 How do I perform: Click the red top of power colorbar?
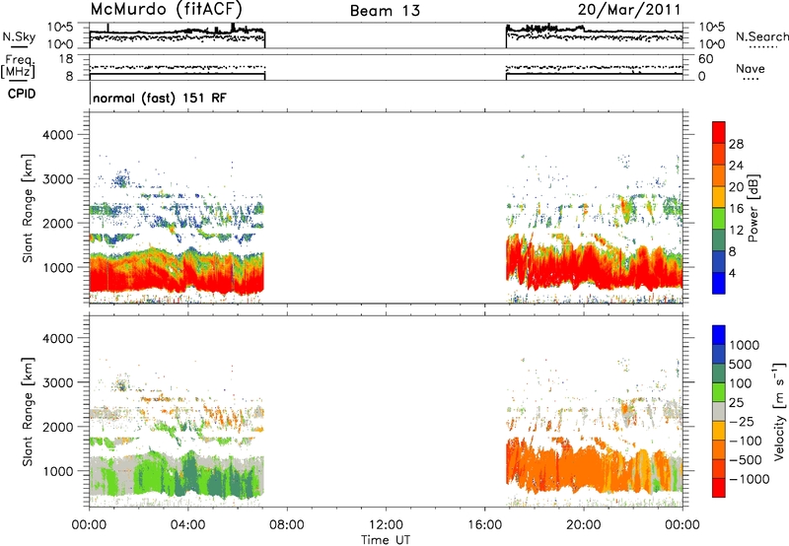(719, 132)
